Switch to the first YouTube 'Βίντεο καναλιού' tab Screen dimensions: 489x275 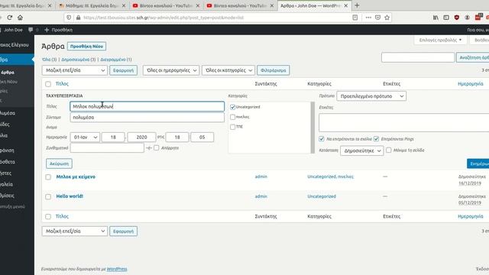pyautogui.click(x=166, y=5)
